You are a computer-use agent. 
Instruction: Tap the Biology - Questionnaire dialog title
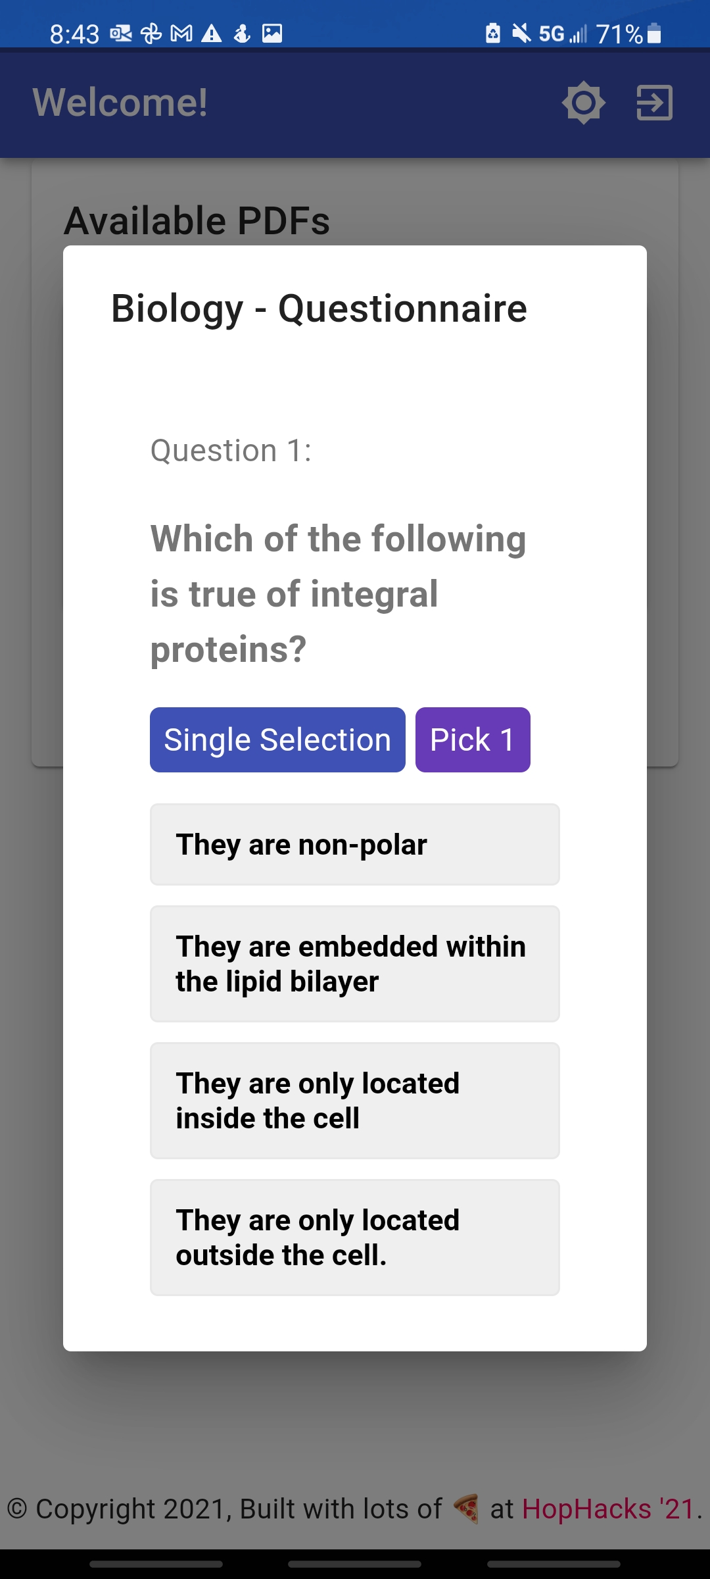point(319,309)
